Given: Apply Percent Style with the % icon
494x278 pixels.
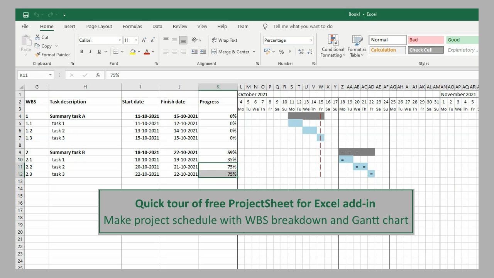Looking at the screenshot, I should (x=281, y=52).
